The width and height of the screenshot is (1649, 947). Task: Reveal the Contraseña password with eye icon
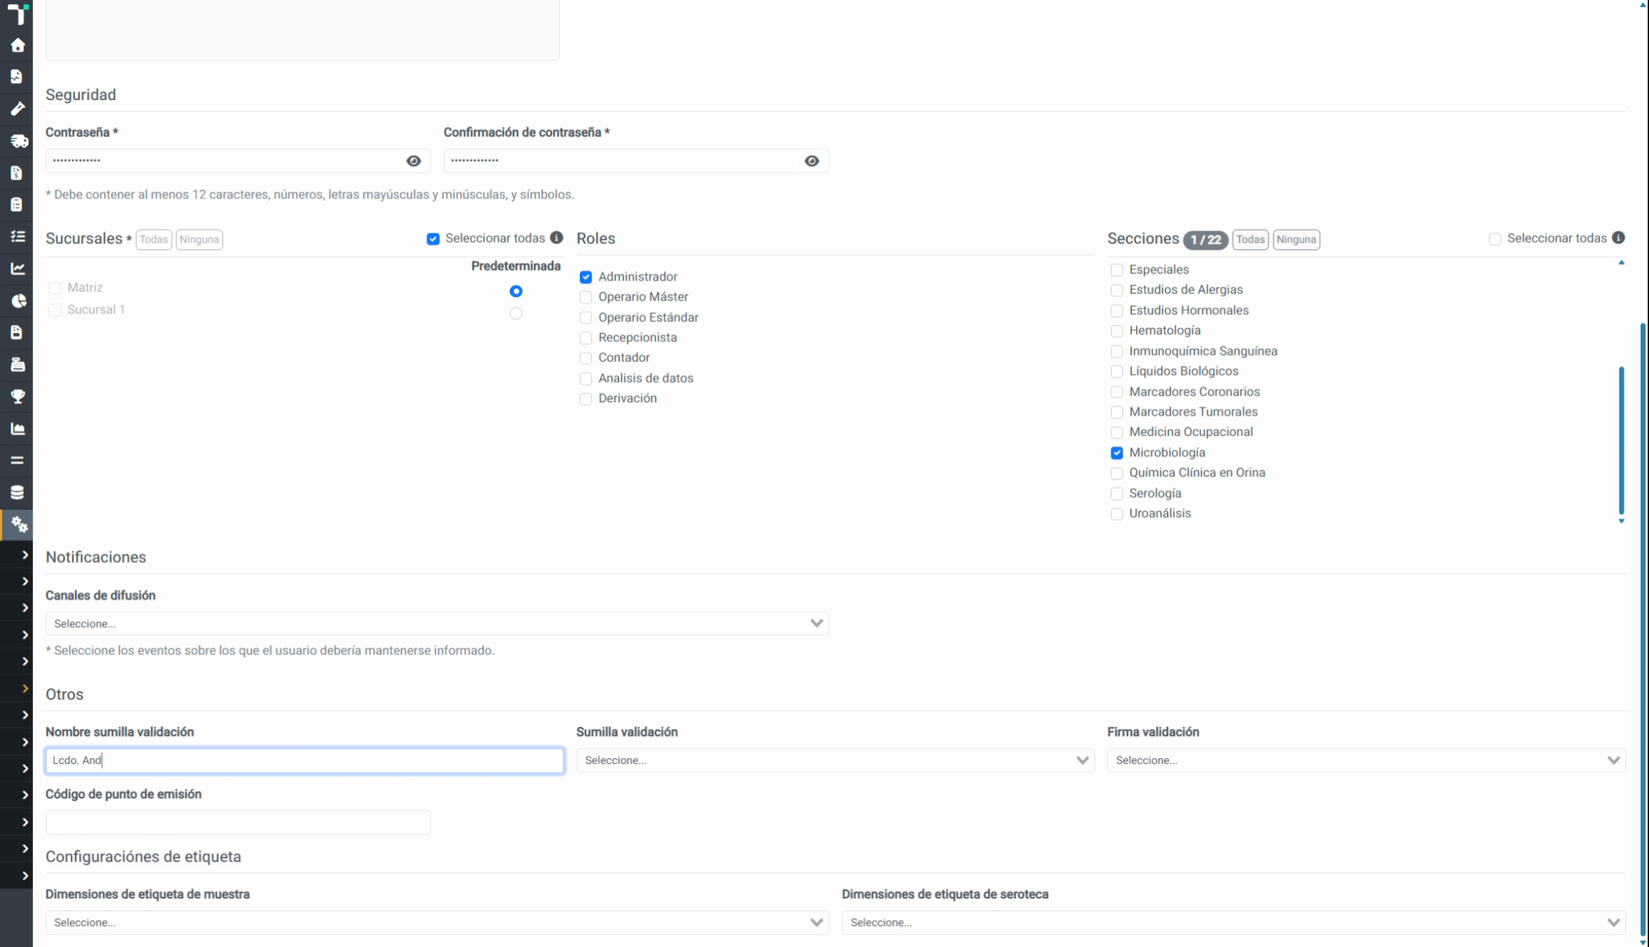413,161
